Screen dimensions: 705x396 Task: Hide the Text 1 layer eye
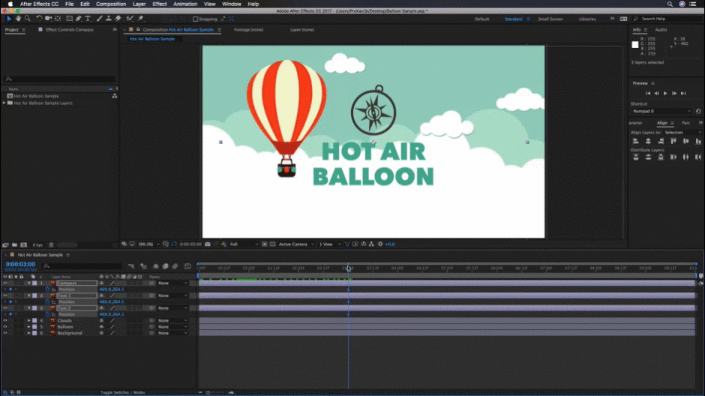tap(5, 295)
